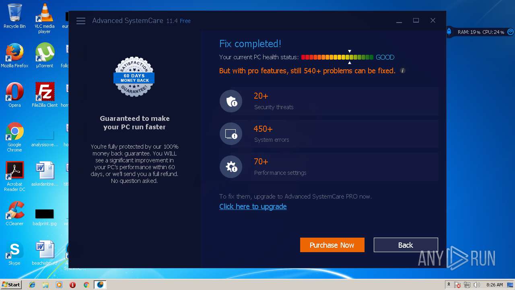Screen dimensions: 515x290
Task: Open the CCleaner desktop icon
Action: coord(14,213)
